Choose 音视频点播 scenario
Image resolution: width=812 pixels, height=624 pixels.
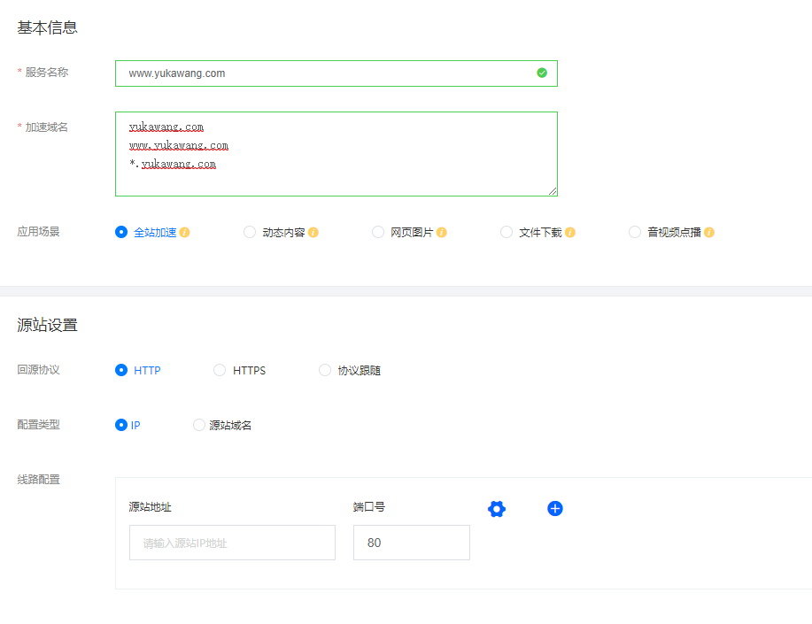coord(635,232)
